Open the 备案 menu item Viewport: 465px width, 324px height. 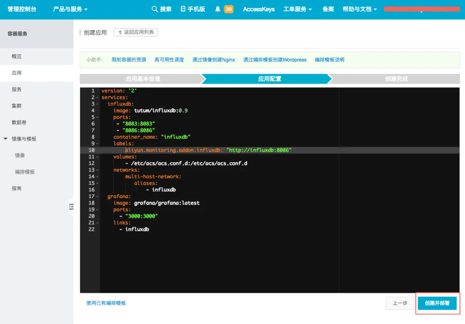(x=328, y=9)
